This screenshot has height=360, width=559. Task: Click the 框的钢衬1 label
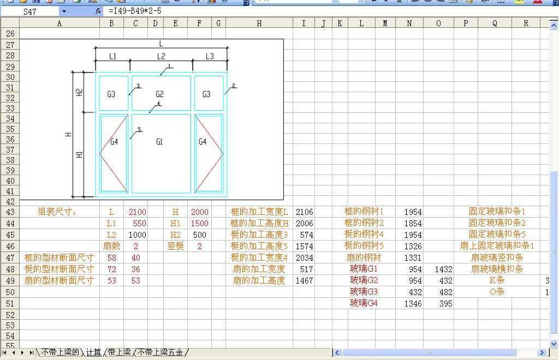coord(364,212)
